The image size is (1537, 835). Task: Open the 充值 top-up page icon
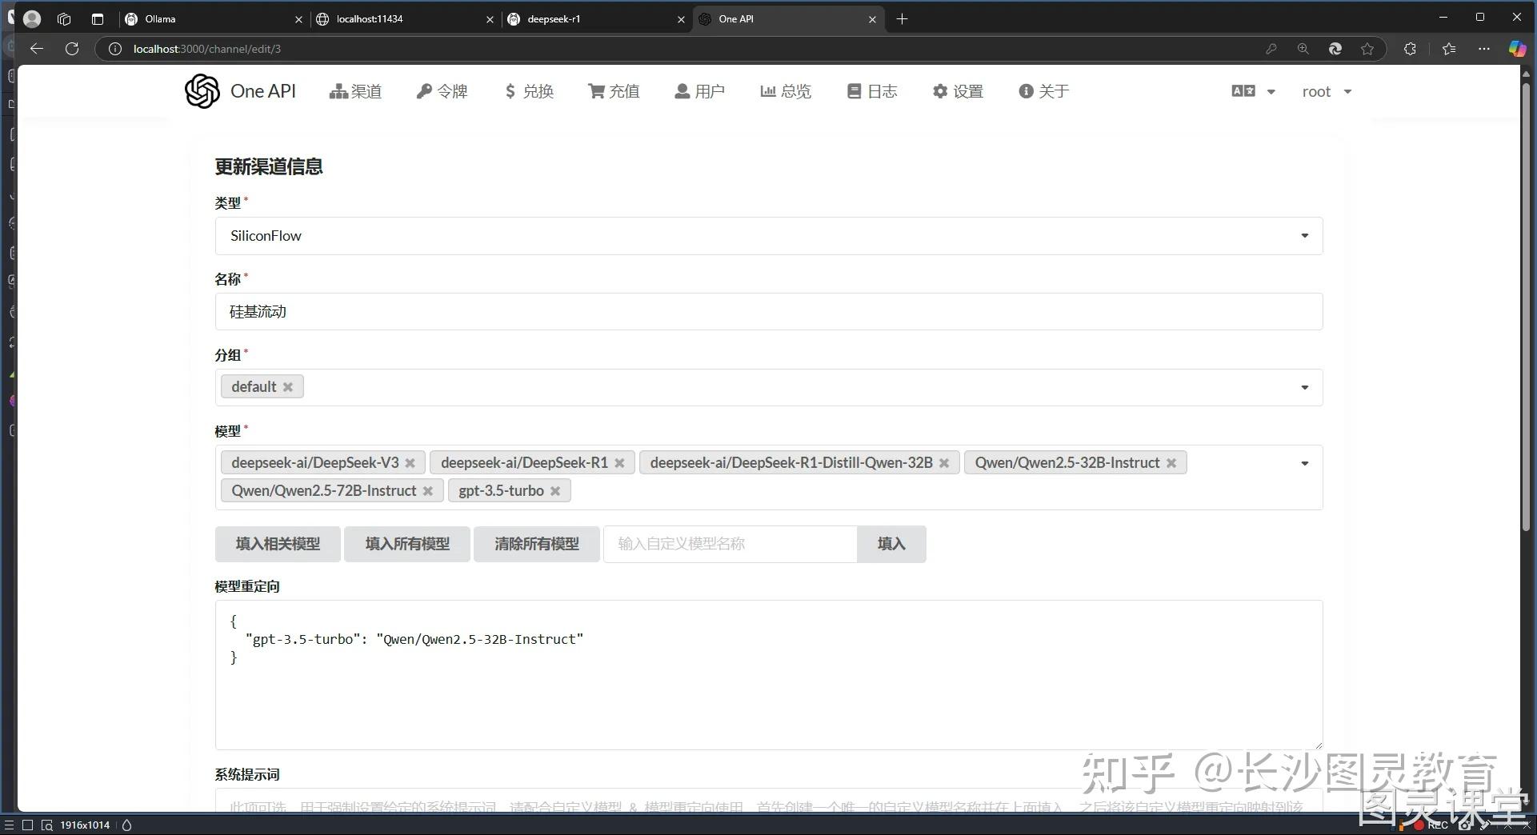click(x=596, y=90)
